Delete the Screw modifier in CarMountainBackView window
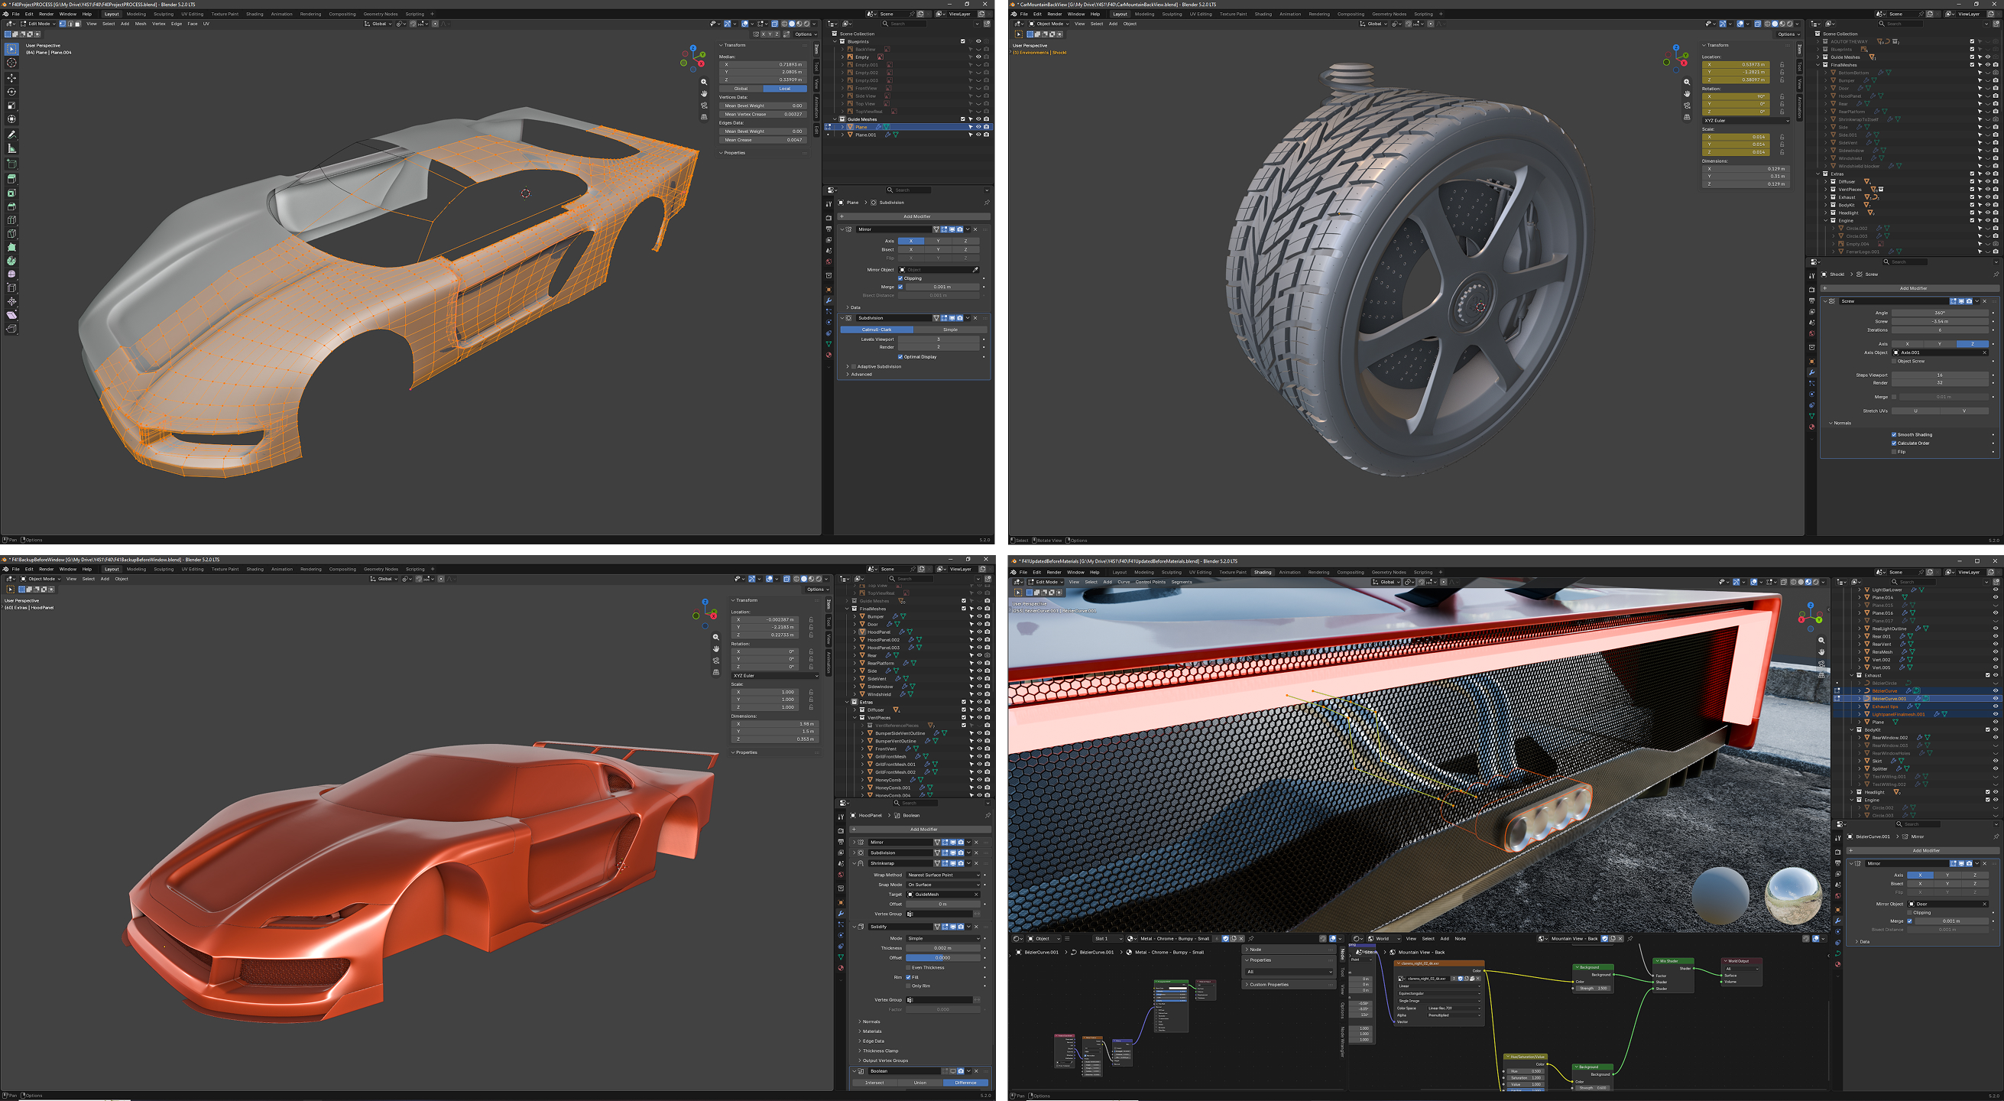 (x=1985, y=301)
